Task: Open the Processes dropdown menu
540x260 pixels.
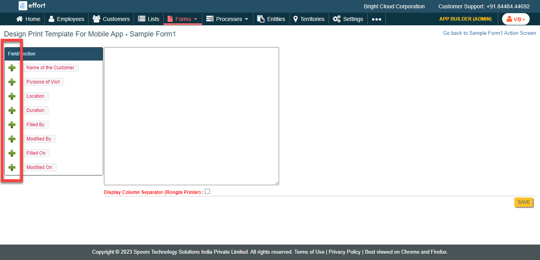Action: pos(228,19)
